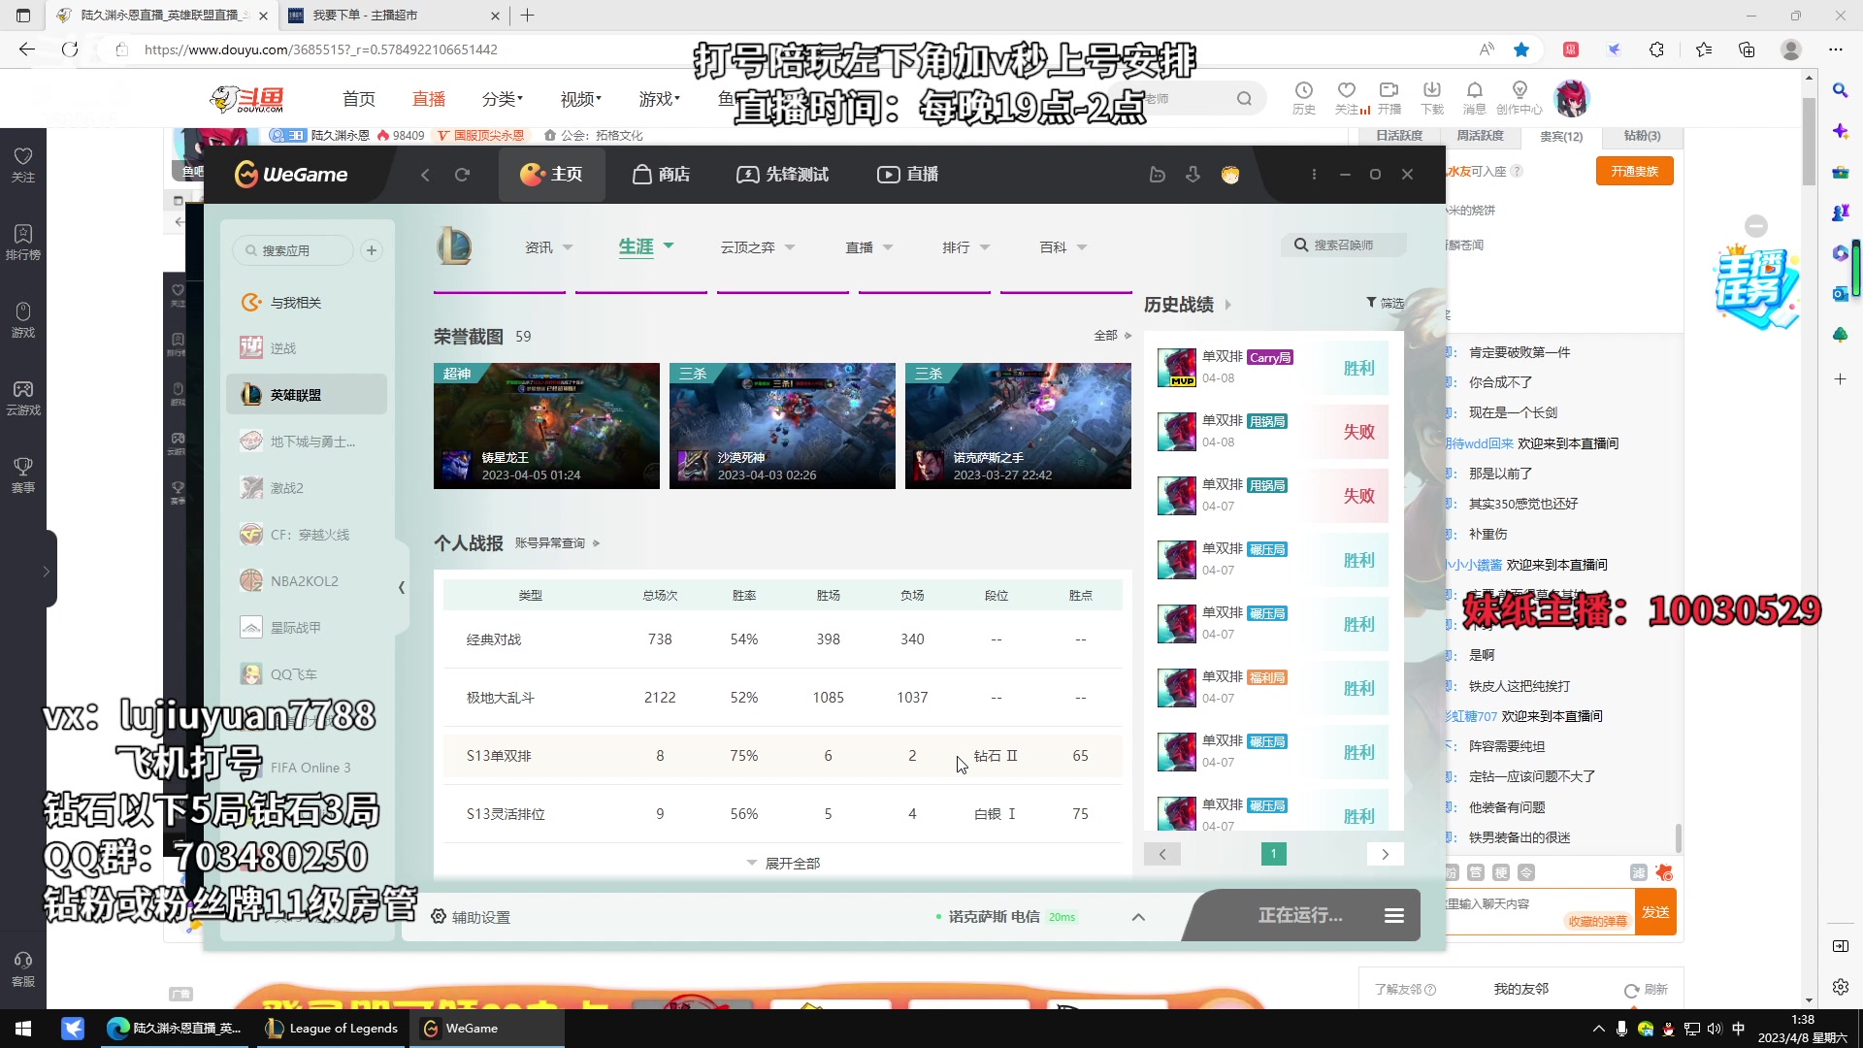The width and height of the screenshot is (1863, 1048).
Task: Click 展开全部 to expand stats table
Action: (784, 864)
